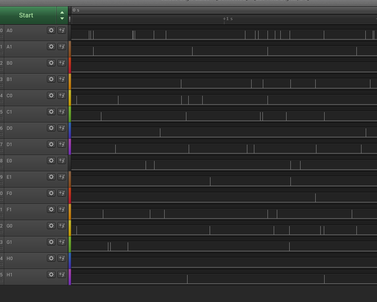Click the 0 s timeline label
377x302 pixels.
point(76,10)
